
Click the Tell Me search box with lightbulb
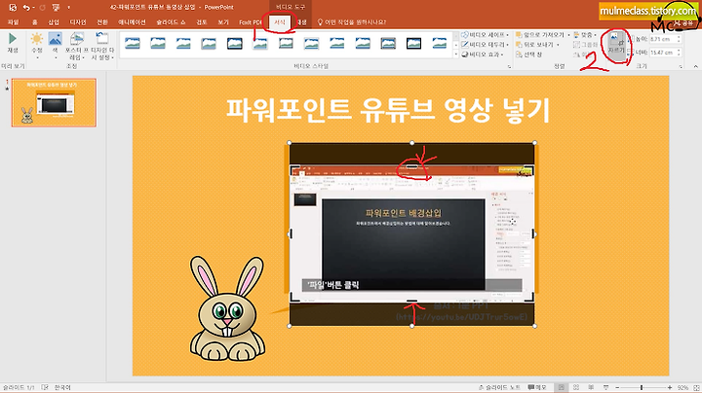(x=352, y=22)
